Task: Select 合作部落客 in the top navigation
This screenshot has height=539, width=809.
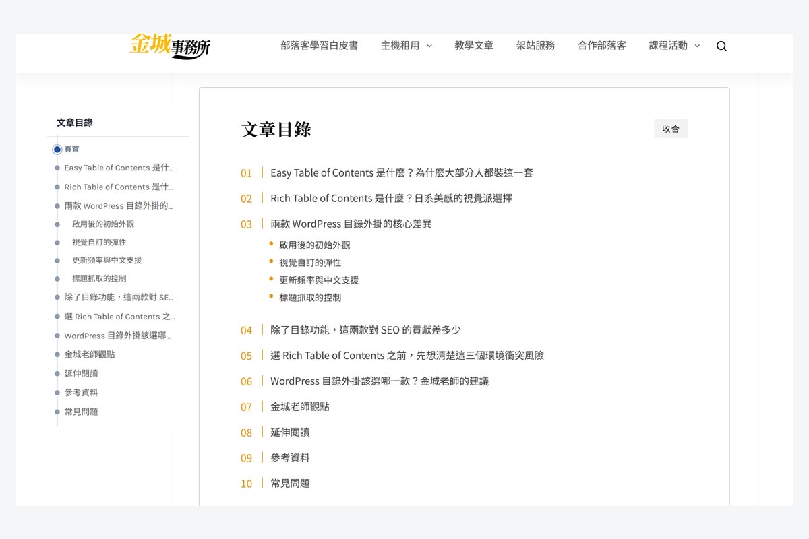Action: [602, 46]
